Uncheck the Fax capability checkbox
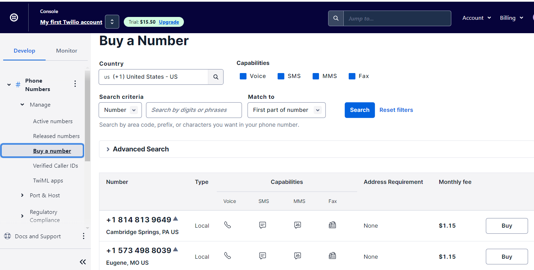The height and width of the screenshot is (270, 534). click(x=352, y=76)
